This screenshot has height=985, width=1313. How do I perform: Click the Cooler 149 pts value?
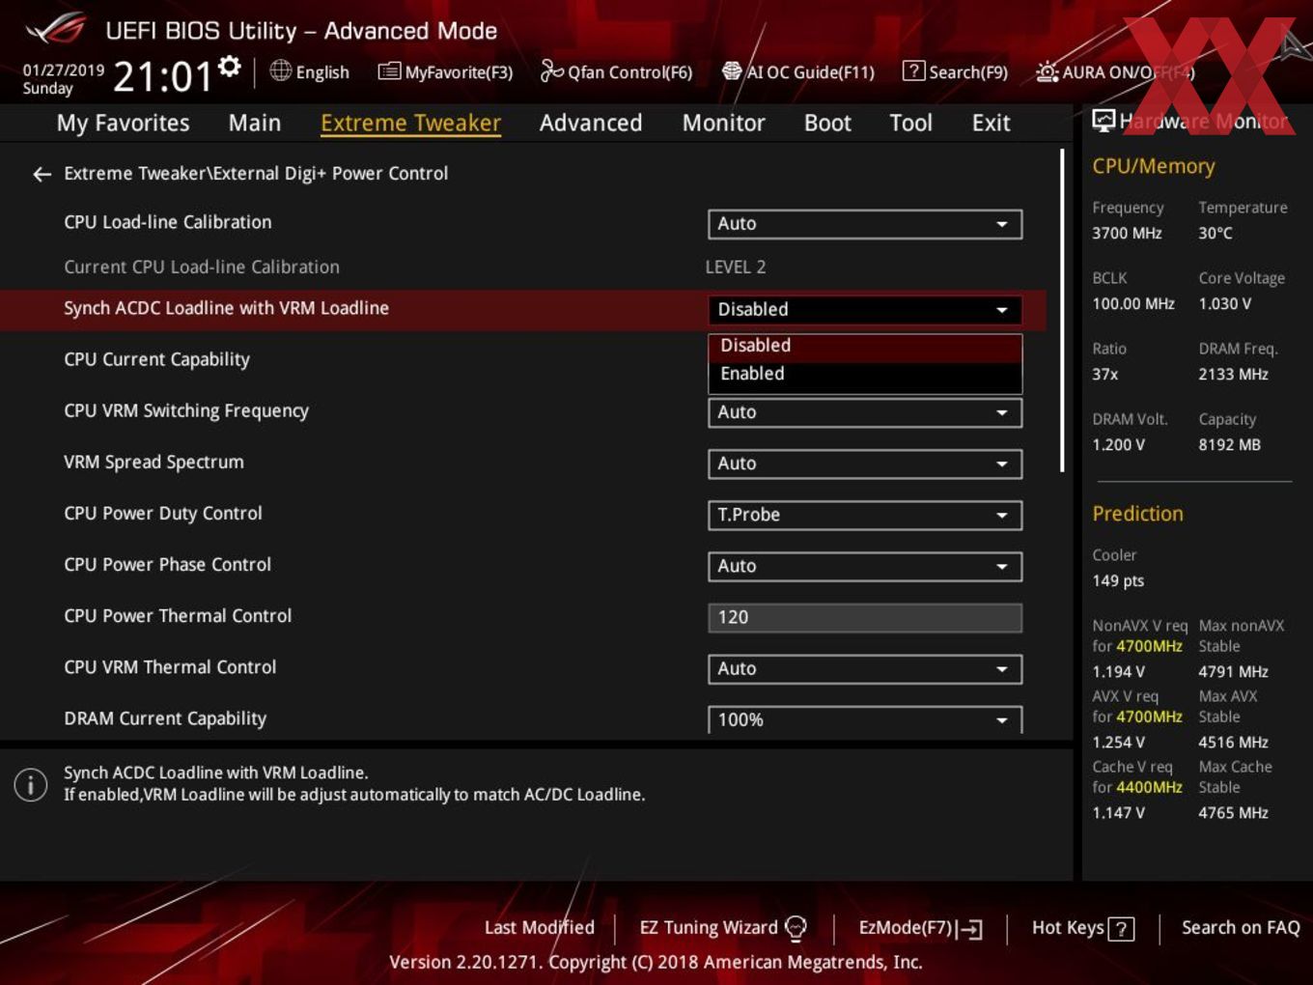[1118, 580]
